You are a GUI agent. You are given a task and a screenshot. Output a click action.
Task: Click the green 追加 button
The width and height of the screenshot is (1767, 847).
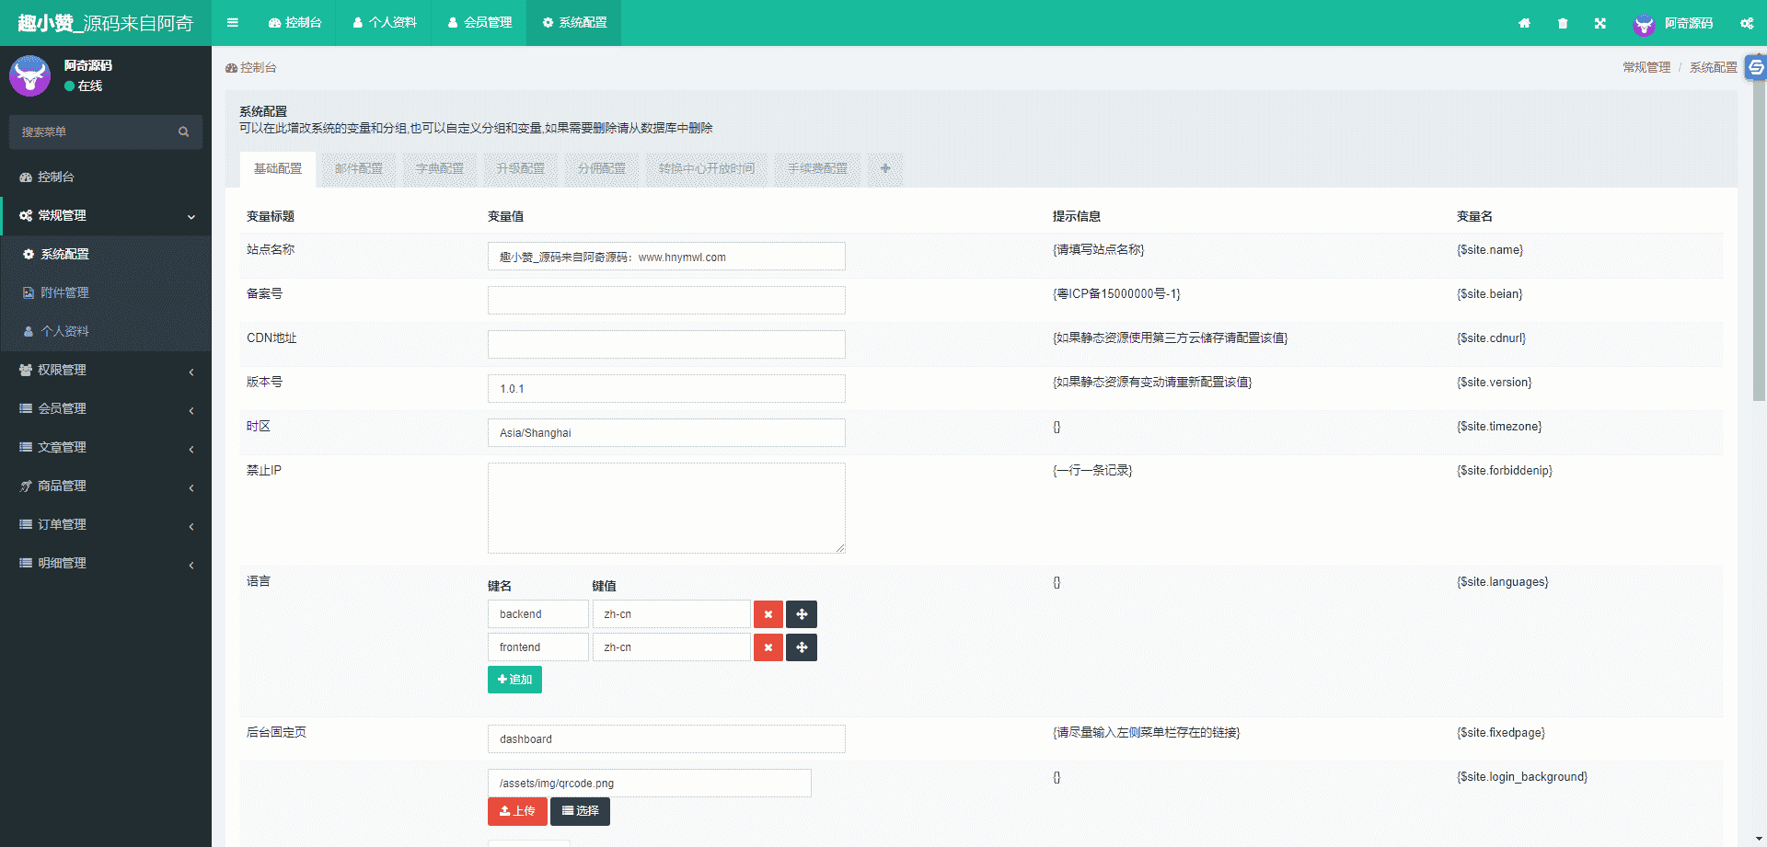click(514, 680)
